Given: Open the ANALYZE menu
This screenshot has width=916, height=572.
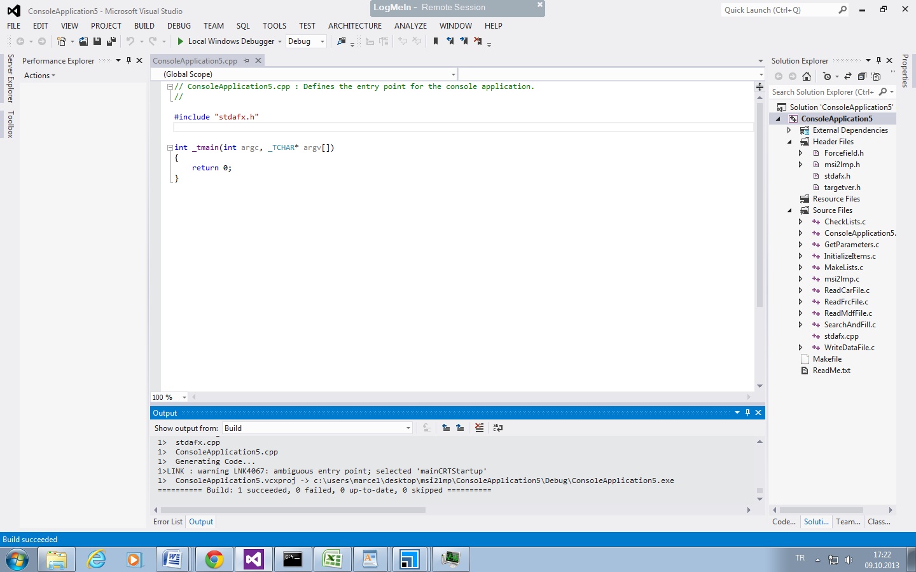Looking at the screenshot, I should 410,26.
